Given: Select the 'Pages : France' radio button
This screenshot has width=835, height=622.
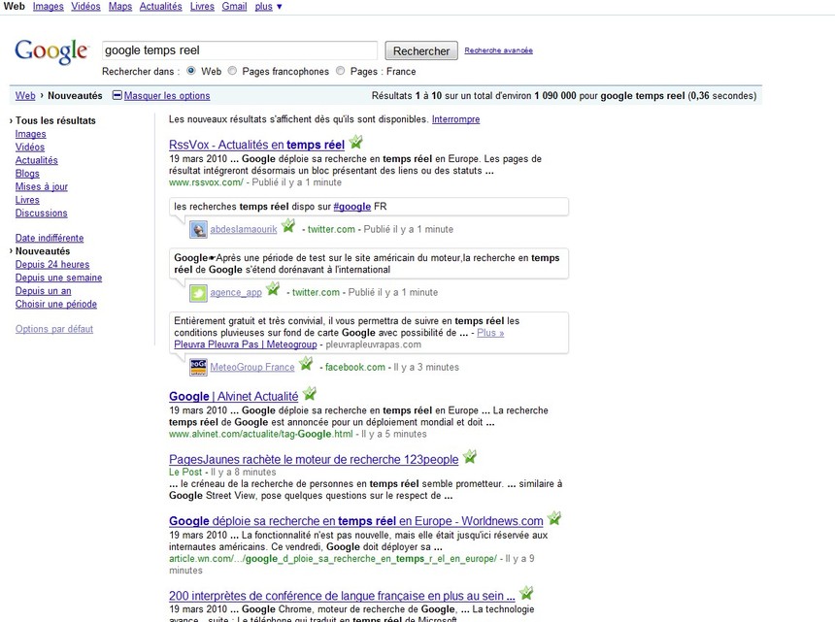Looking at the screenshot, I should (339, 71).
